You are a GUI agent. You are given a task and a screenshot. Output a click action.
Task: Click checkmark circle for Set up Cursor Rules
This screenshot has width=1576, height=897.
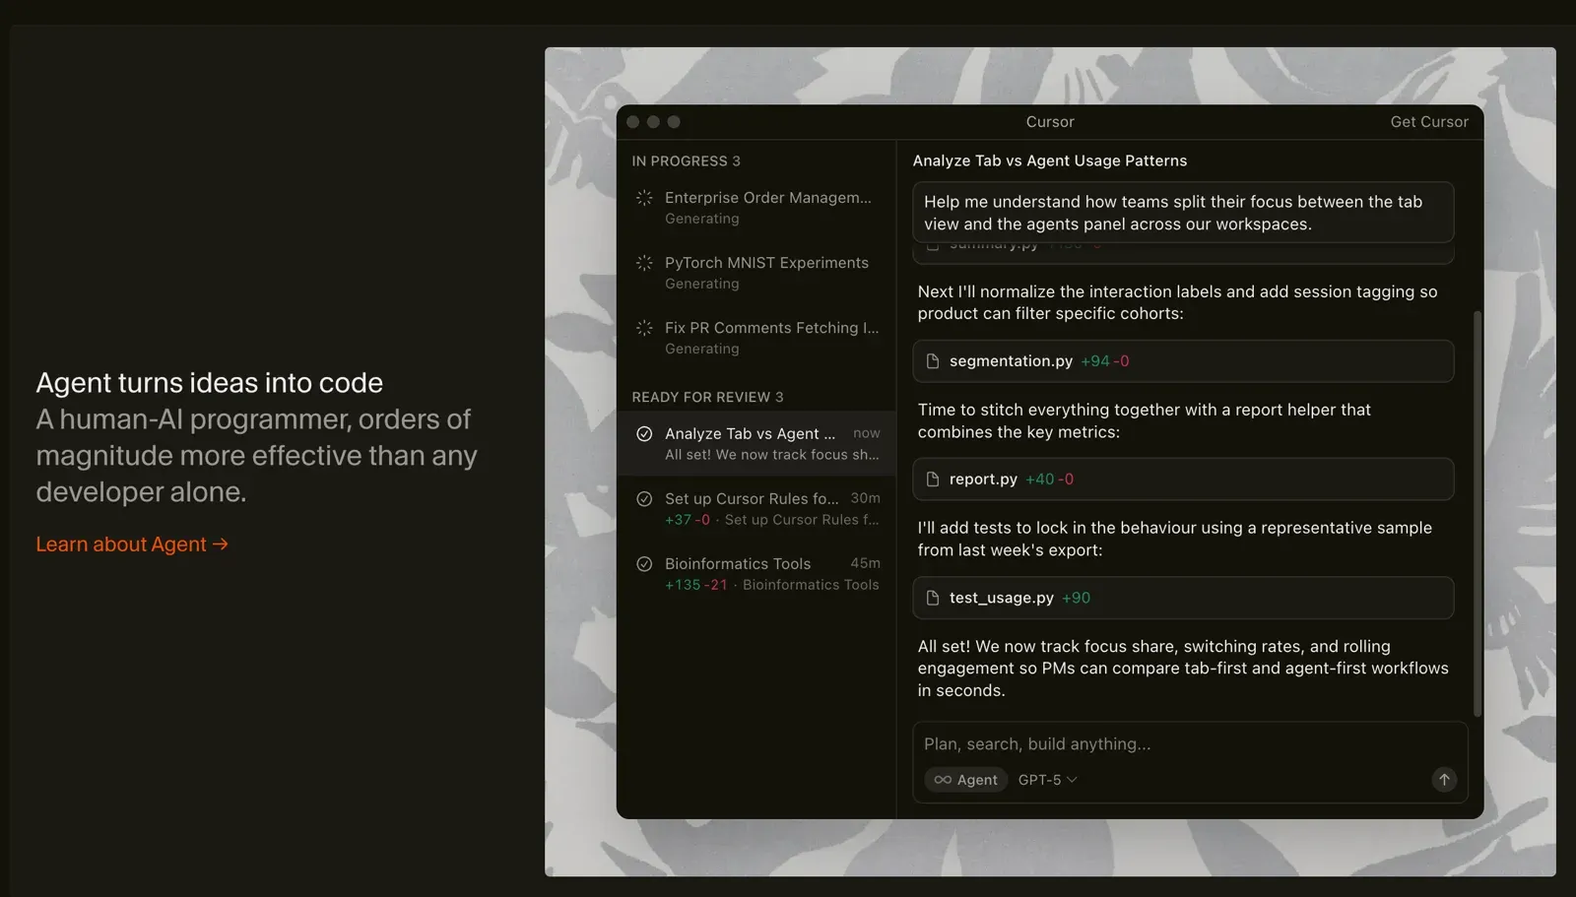[x=644, y=499]
